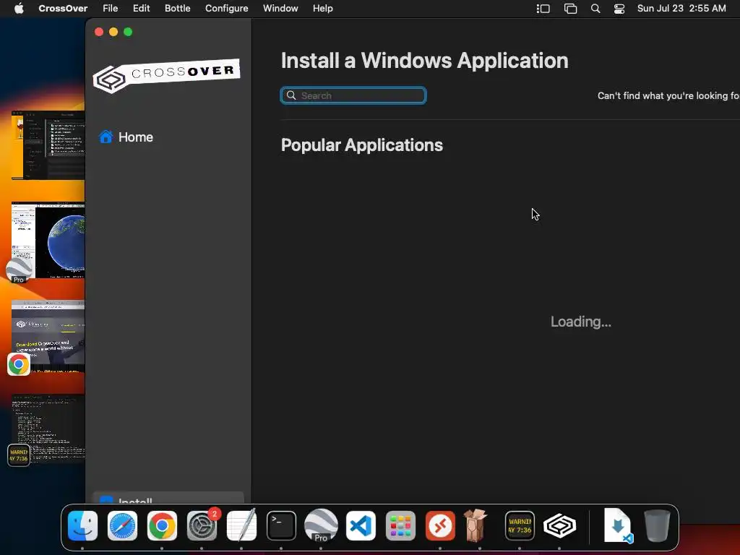
Task: Click the Popular Applications heading
Action: click(x=362, y=145)
